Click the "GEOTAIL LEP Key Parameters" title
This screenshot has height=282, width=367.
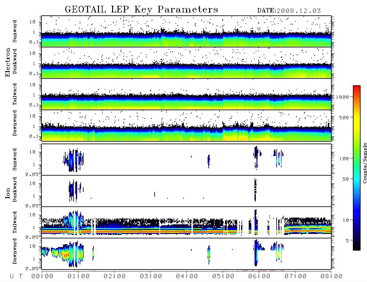click(141, 10)
